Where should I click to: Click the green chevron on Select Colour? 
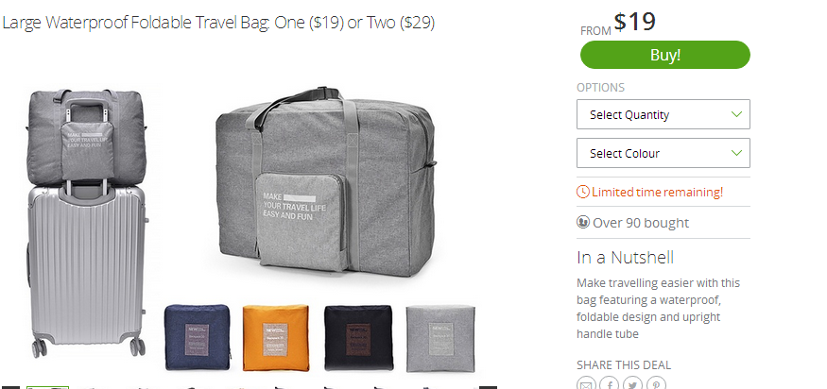[737, 153]
